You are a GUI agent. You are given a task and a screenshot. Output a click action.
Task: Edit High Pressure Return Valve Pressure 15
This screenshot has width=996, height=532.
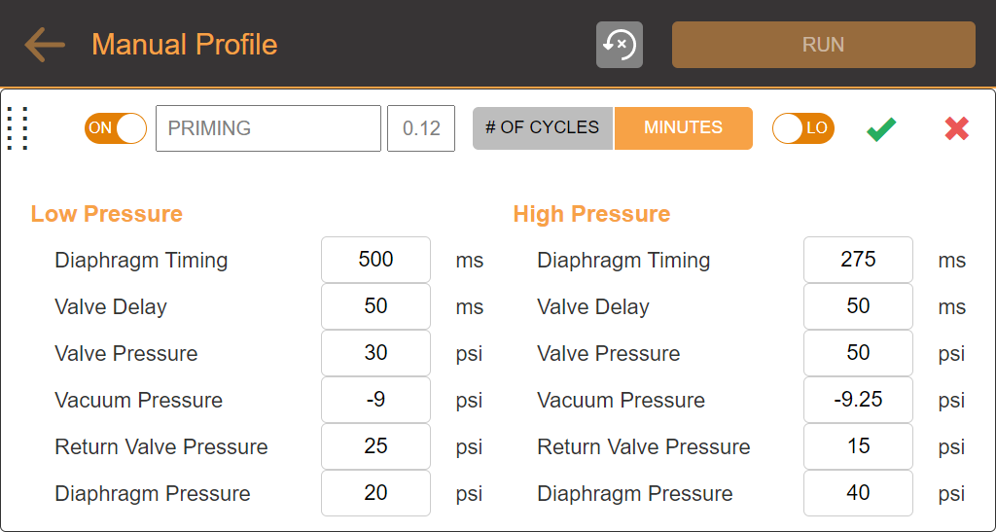pyautogui.click(x=858, y=446)
